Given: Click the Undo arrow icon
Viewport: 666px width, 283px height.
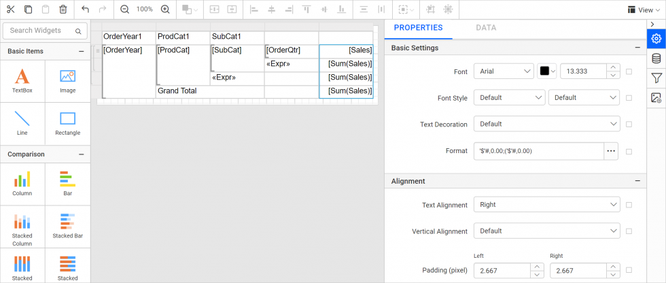Looking at the screenshot, I should click(x=85, y=10).
